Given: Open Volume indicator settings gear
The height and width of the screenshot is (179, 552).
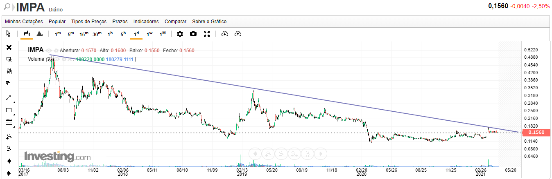Looking at the screenshot, I should [x=64, y=59].
